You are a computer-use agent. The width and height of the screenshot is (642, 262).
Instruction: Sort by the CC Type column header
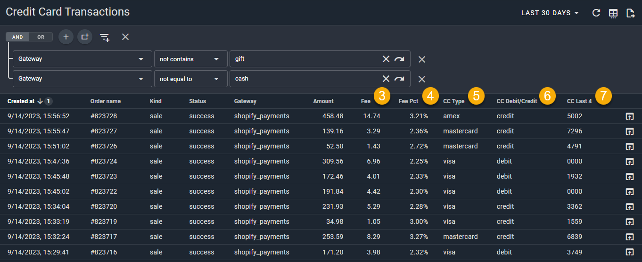pos(453,101)
